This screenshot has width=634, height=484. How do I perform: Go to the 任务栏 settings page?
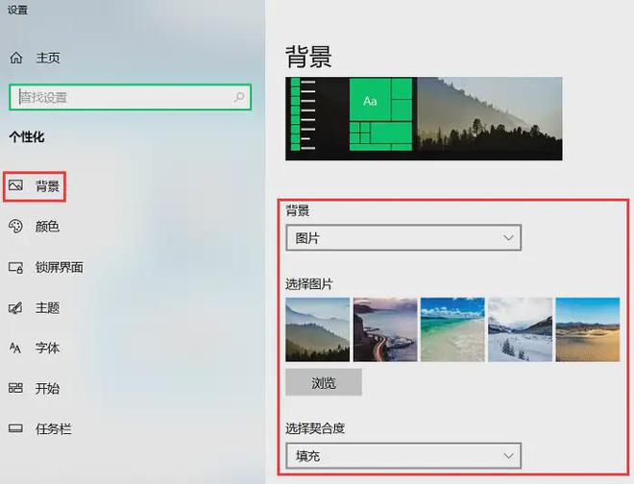52,429
